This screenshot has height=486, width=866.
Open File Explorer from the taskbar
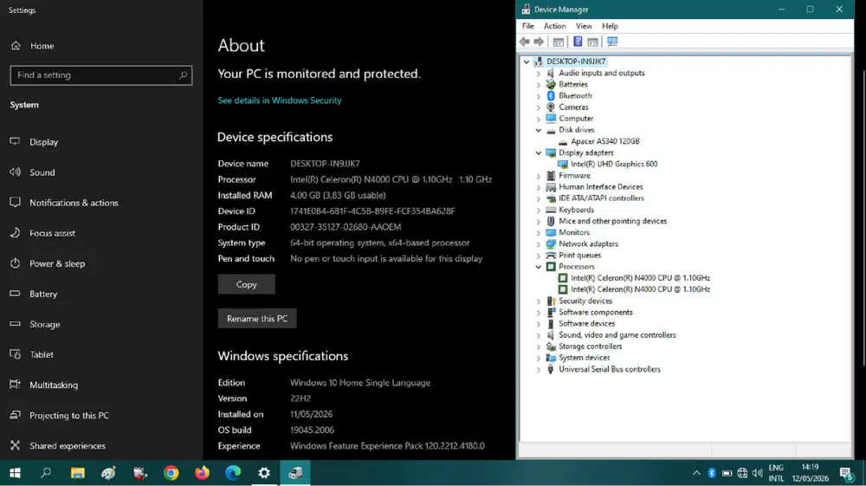(77, 473)
